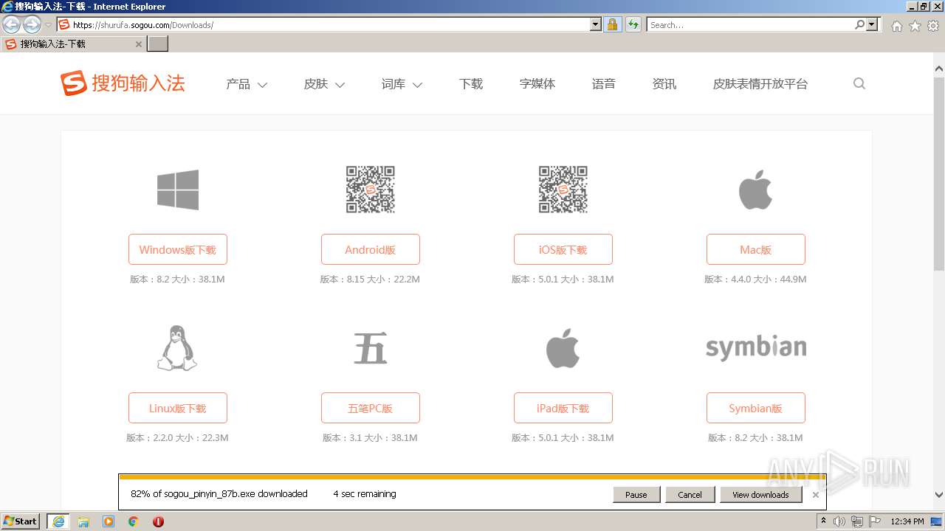Open the recent pages dropdown arrow
Image resolution: width=945 pixels, height=531 pixels.
tap(48, 25)
